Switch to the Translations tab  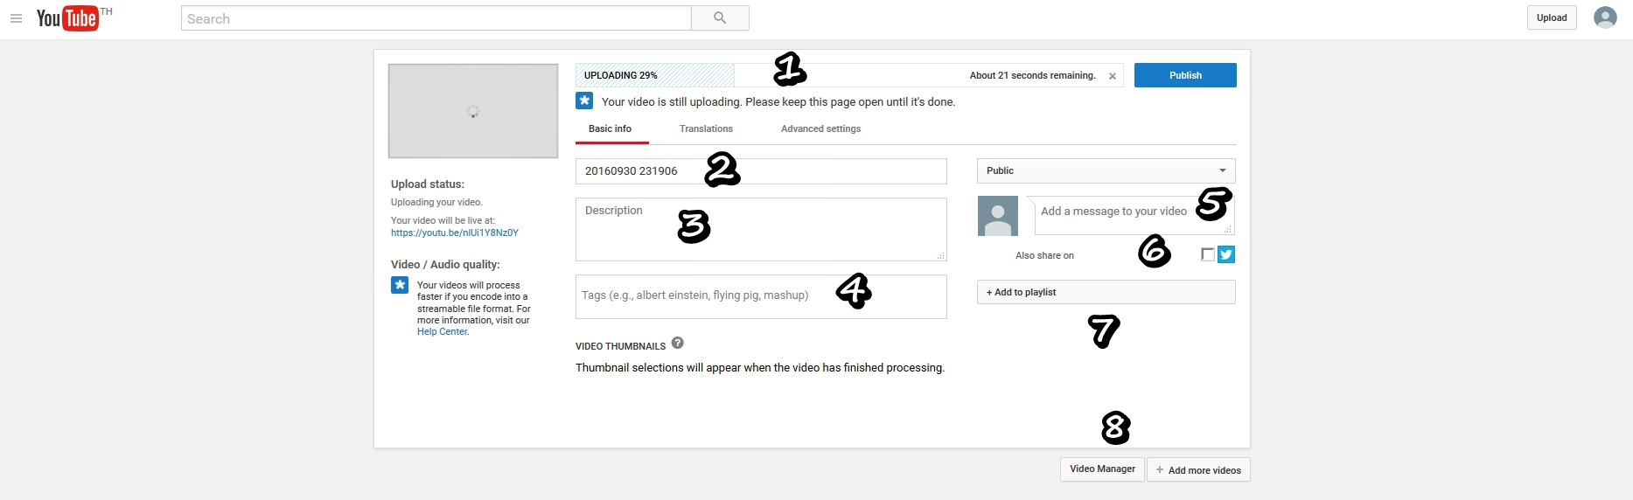point(706,128)
